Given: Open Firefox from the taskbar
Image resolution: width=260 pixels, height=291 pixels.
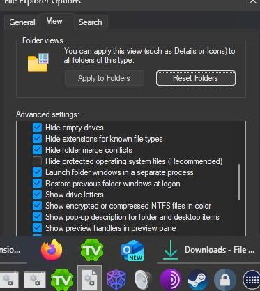Looking at the screenshot, I should 52,250.
